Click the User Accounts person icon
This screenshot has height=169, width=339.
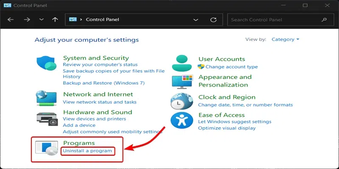[182, 63]
